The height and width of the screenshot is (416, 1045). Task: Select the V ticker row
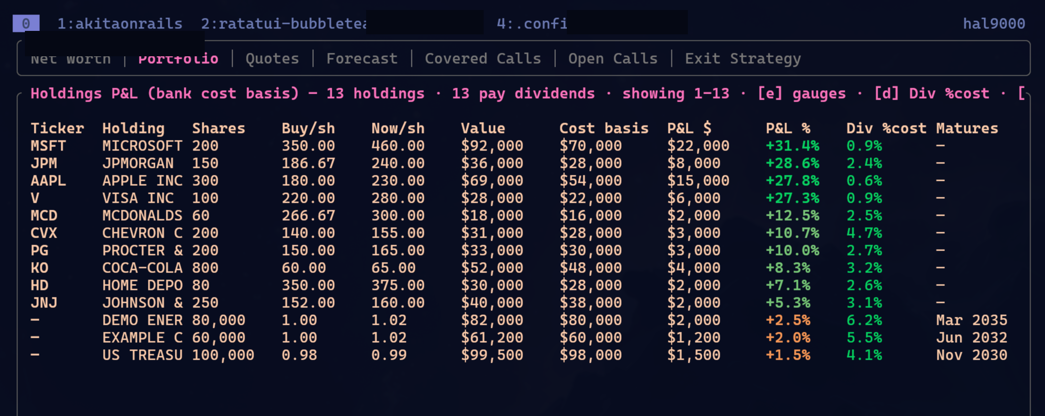(x=519, y=198)
